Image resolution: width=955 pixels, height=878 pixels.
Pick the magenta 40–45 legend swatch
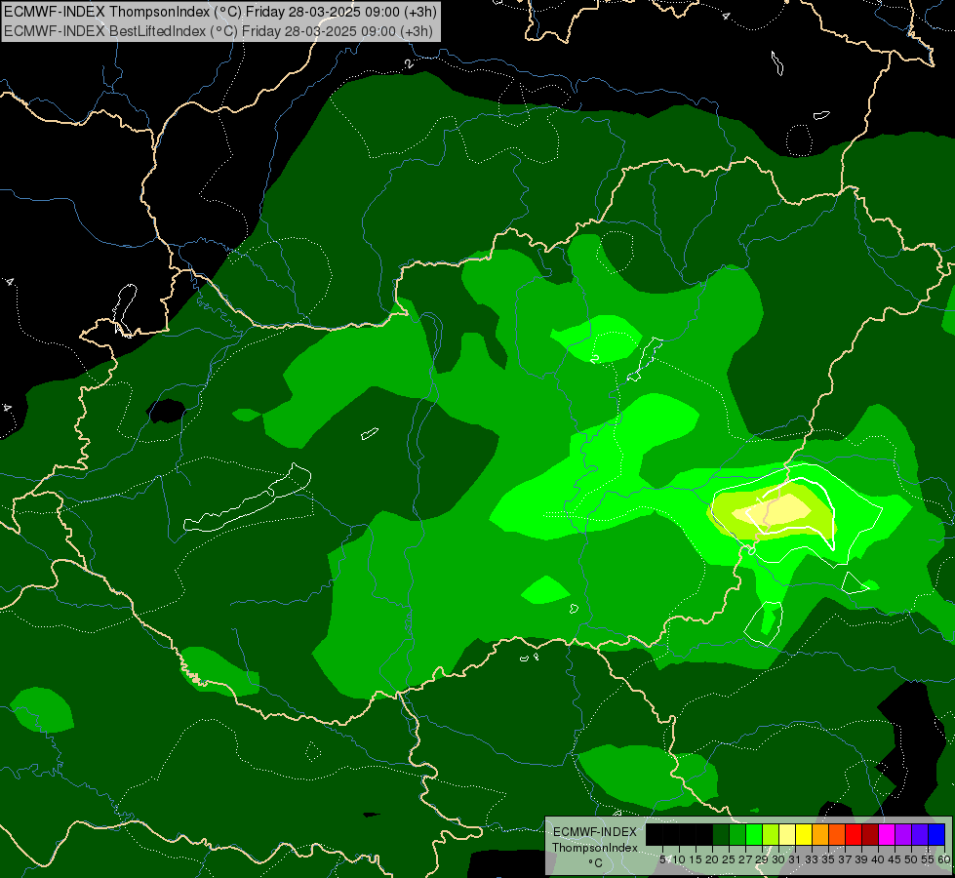[887, 834]
